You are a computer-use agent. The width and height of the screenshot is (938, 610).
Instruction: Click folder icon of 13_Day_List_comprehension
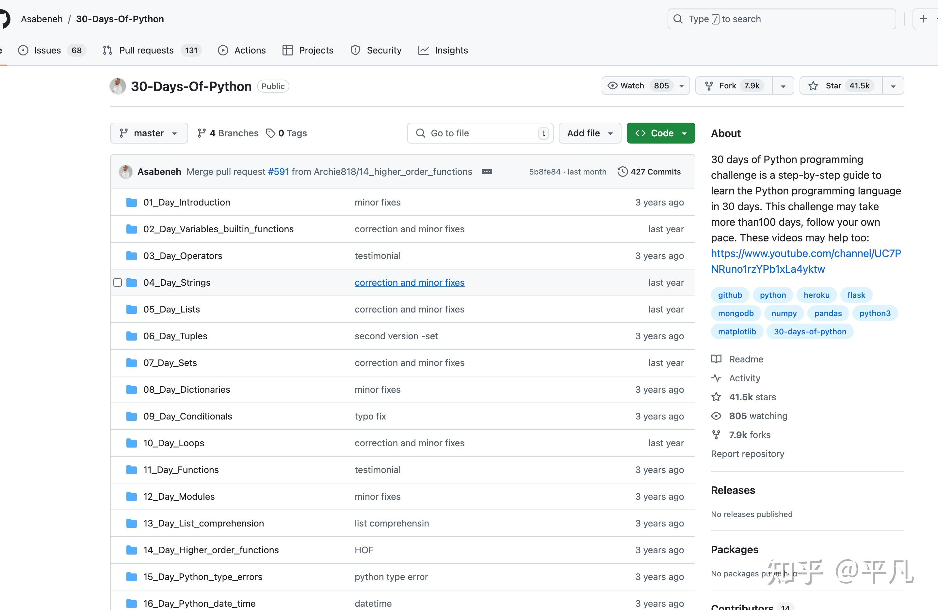coord(131,524)
